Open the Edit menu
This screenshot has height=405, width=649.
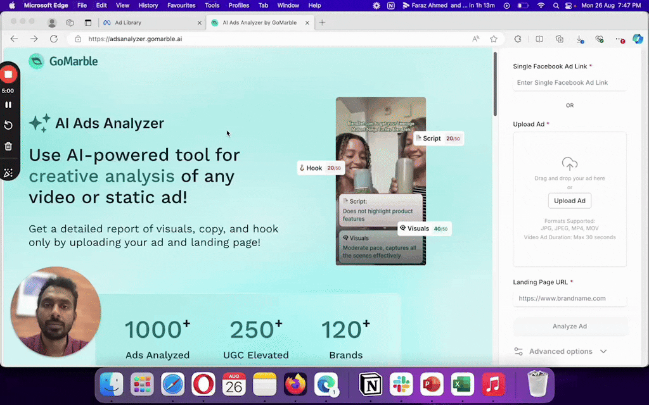[101, 5]
